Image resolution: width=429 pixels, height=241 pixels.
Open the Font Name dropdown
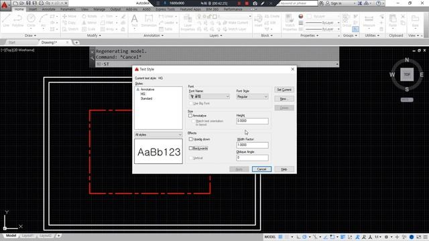pyautogui.click(x=209, y=96)
